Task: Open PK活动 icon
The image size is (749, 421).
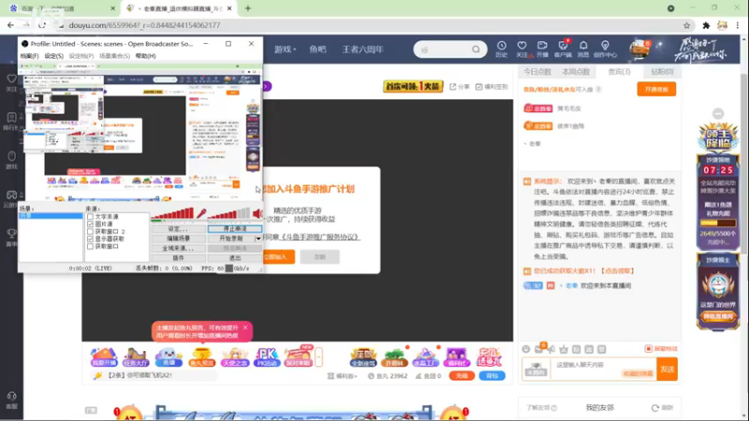Action: [267, 356]
